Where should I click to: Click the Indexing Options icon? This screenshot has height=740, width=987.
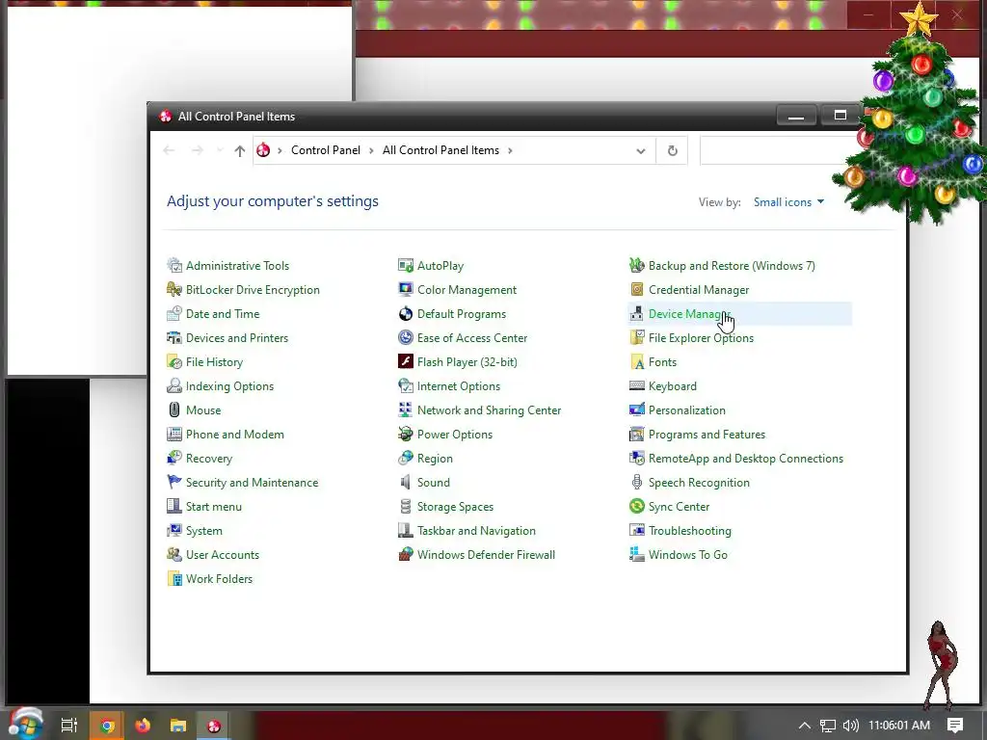coord(174,385)
